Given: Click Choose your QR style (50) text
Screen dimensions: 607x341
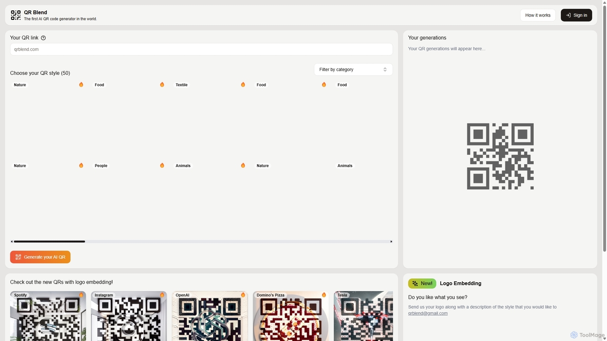Looking at the screenshot, I should click(40, 73).
